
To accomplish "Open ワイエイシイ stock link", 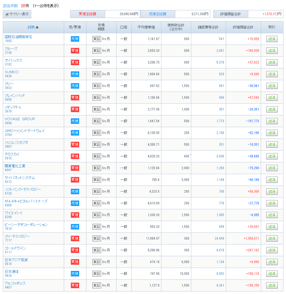I will tap(13, 213).
